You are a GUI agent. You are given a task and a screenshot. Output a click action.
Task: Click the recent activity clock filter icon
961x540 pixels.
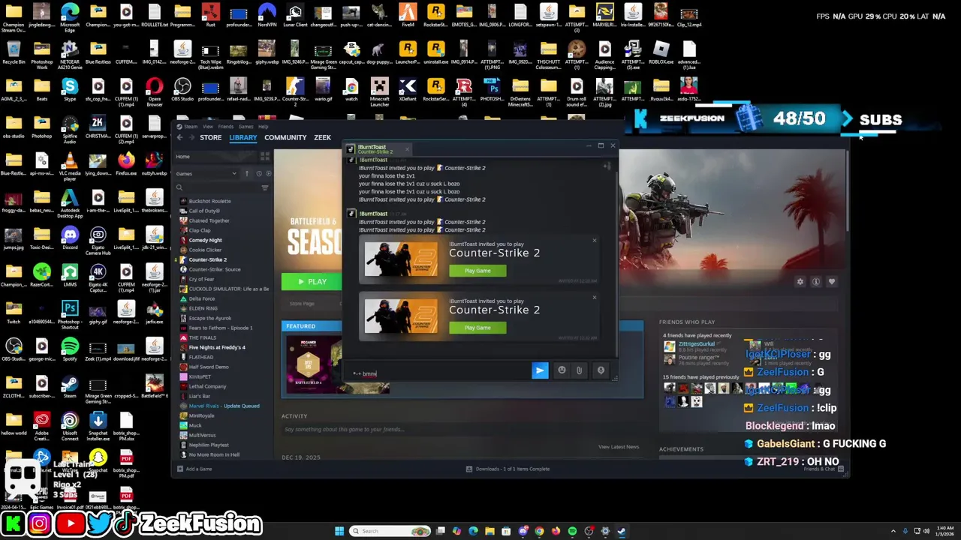pos(259,173)
